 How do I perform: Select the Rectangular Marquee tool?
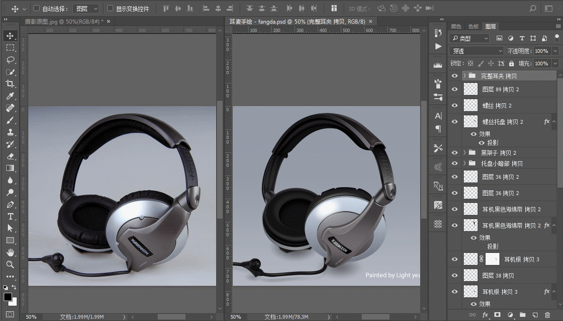point(10,48)
